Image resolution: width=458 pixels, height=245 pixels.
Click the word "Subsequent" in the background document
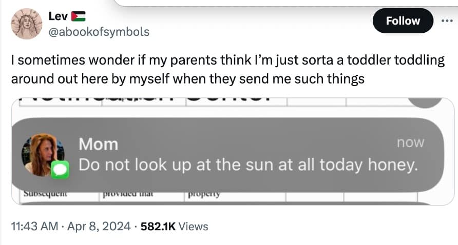click(x=46, y=195)
